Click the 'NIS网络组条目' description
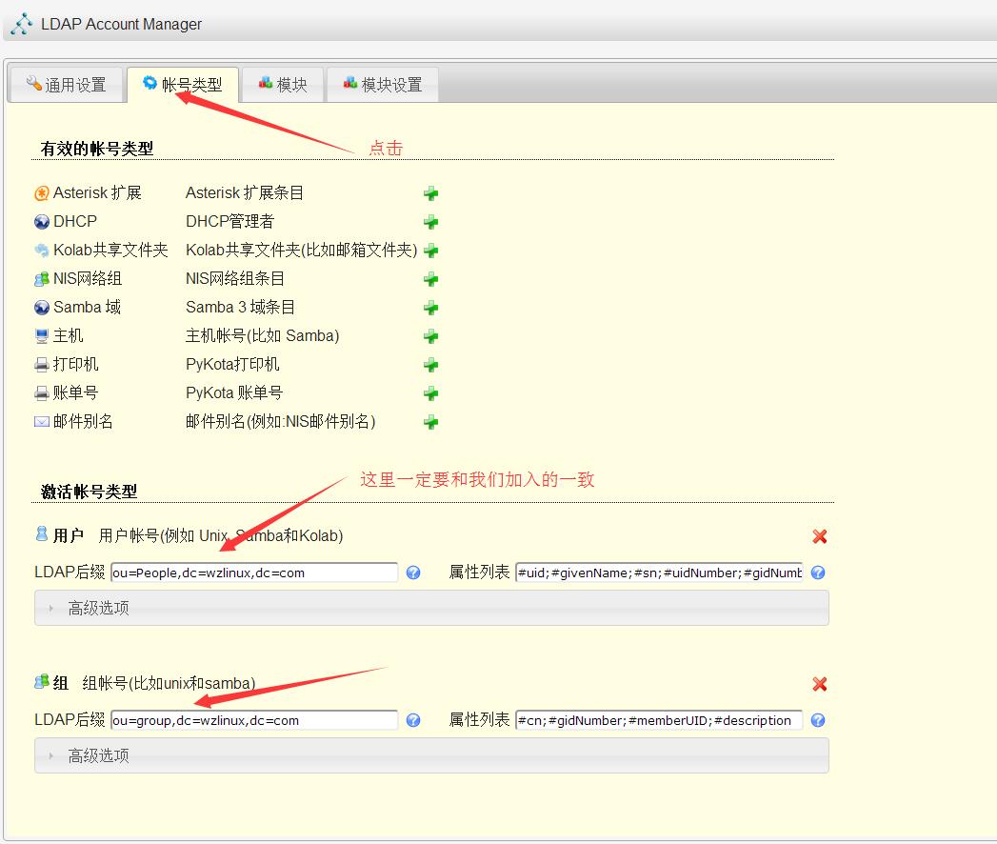The height and width of the screenshot is (844, 997). [235, 278]
